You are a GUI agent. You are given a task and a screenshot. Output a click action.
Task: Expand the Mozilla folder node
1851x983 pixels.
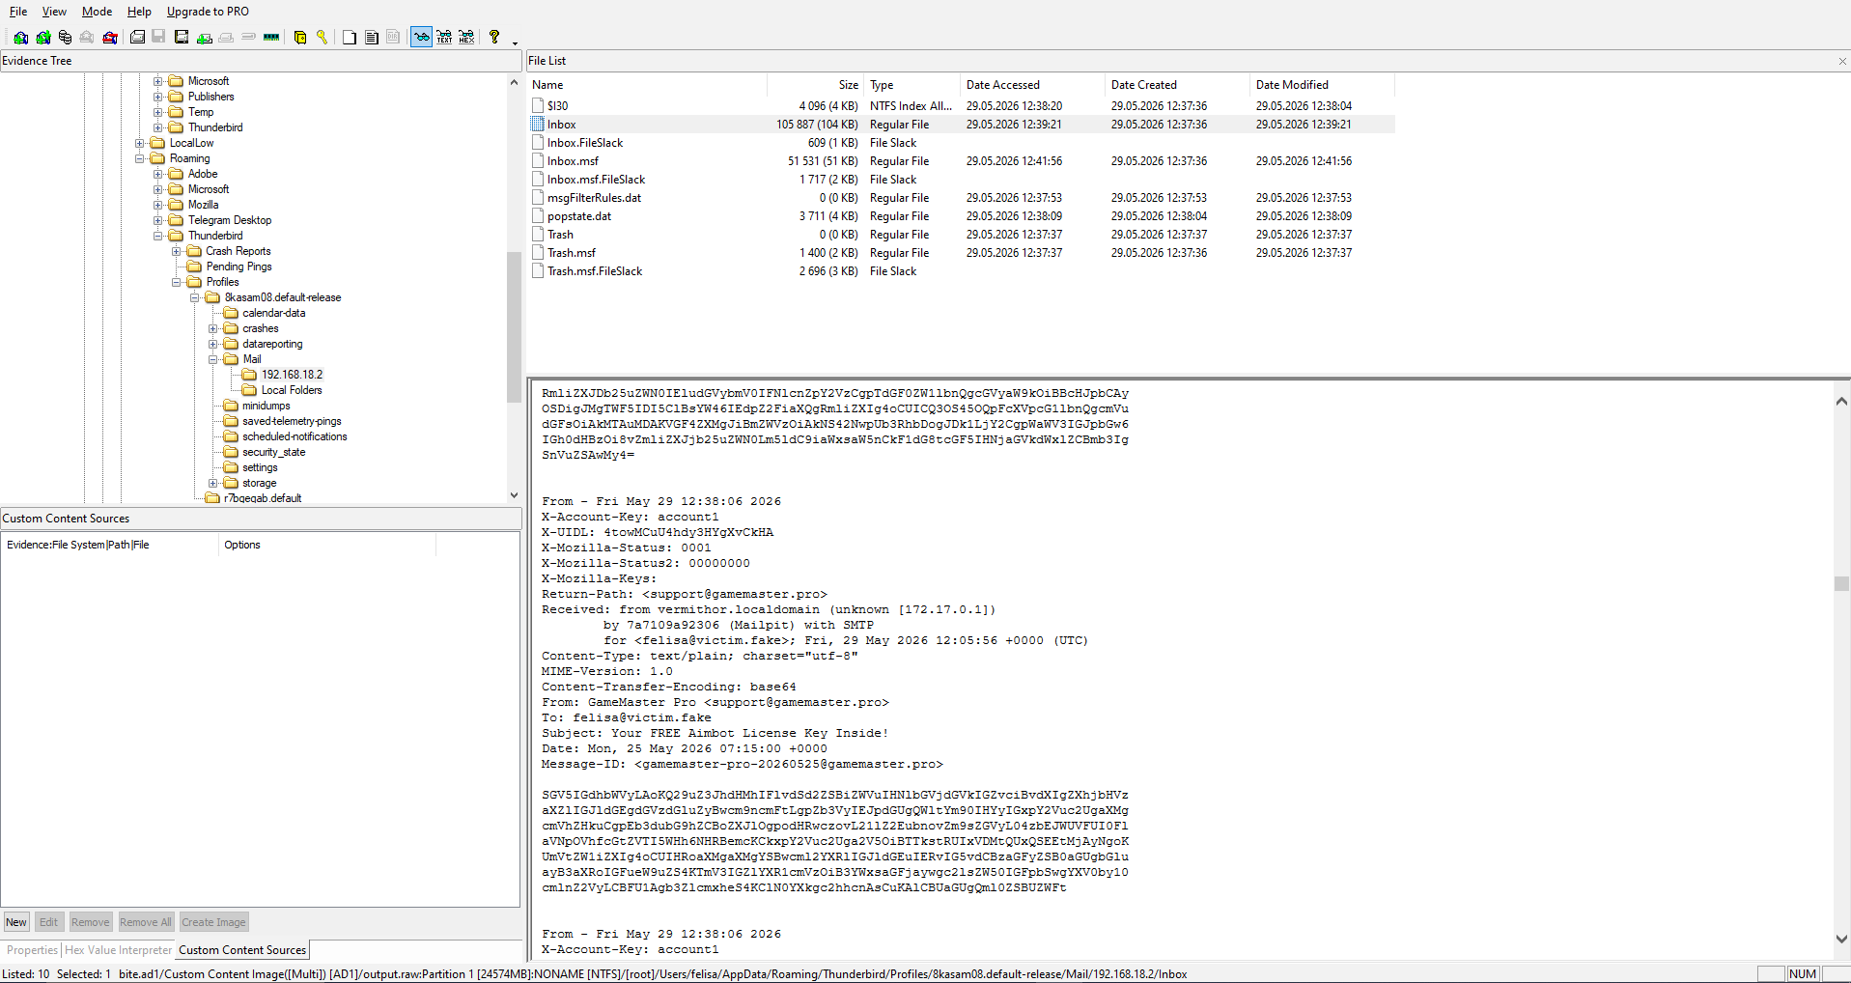[x=158, y=205]
